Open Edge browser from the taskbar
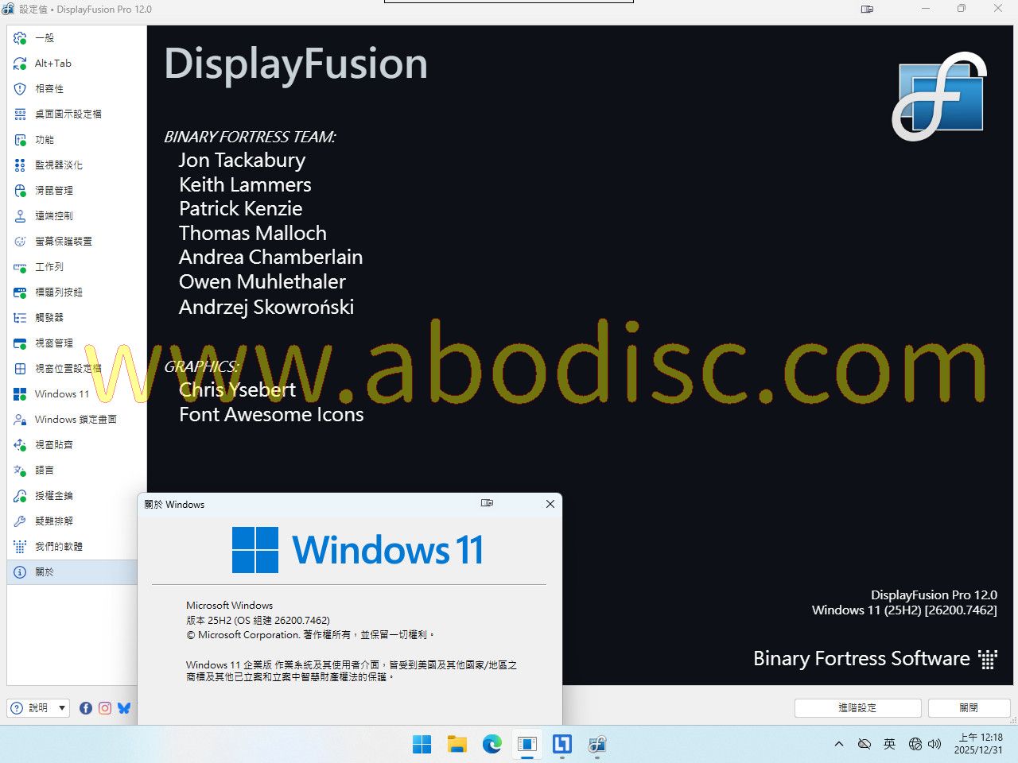Image resolution: width=1018 pixels, height=763 pixels. pyautogui.click(x=492, y=744)
